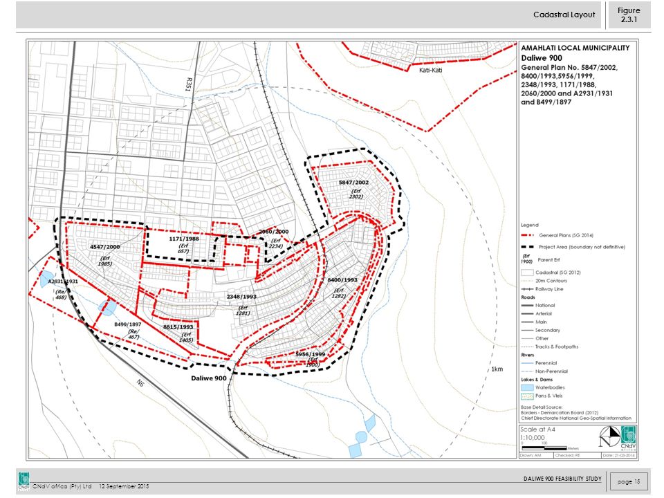
Task: Click the '(Re/468)' map label
Action: (61, 295)
